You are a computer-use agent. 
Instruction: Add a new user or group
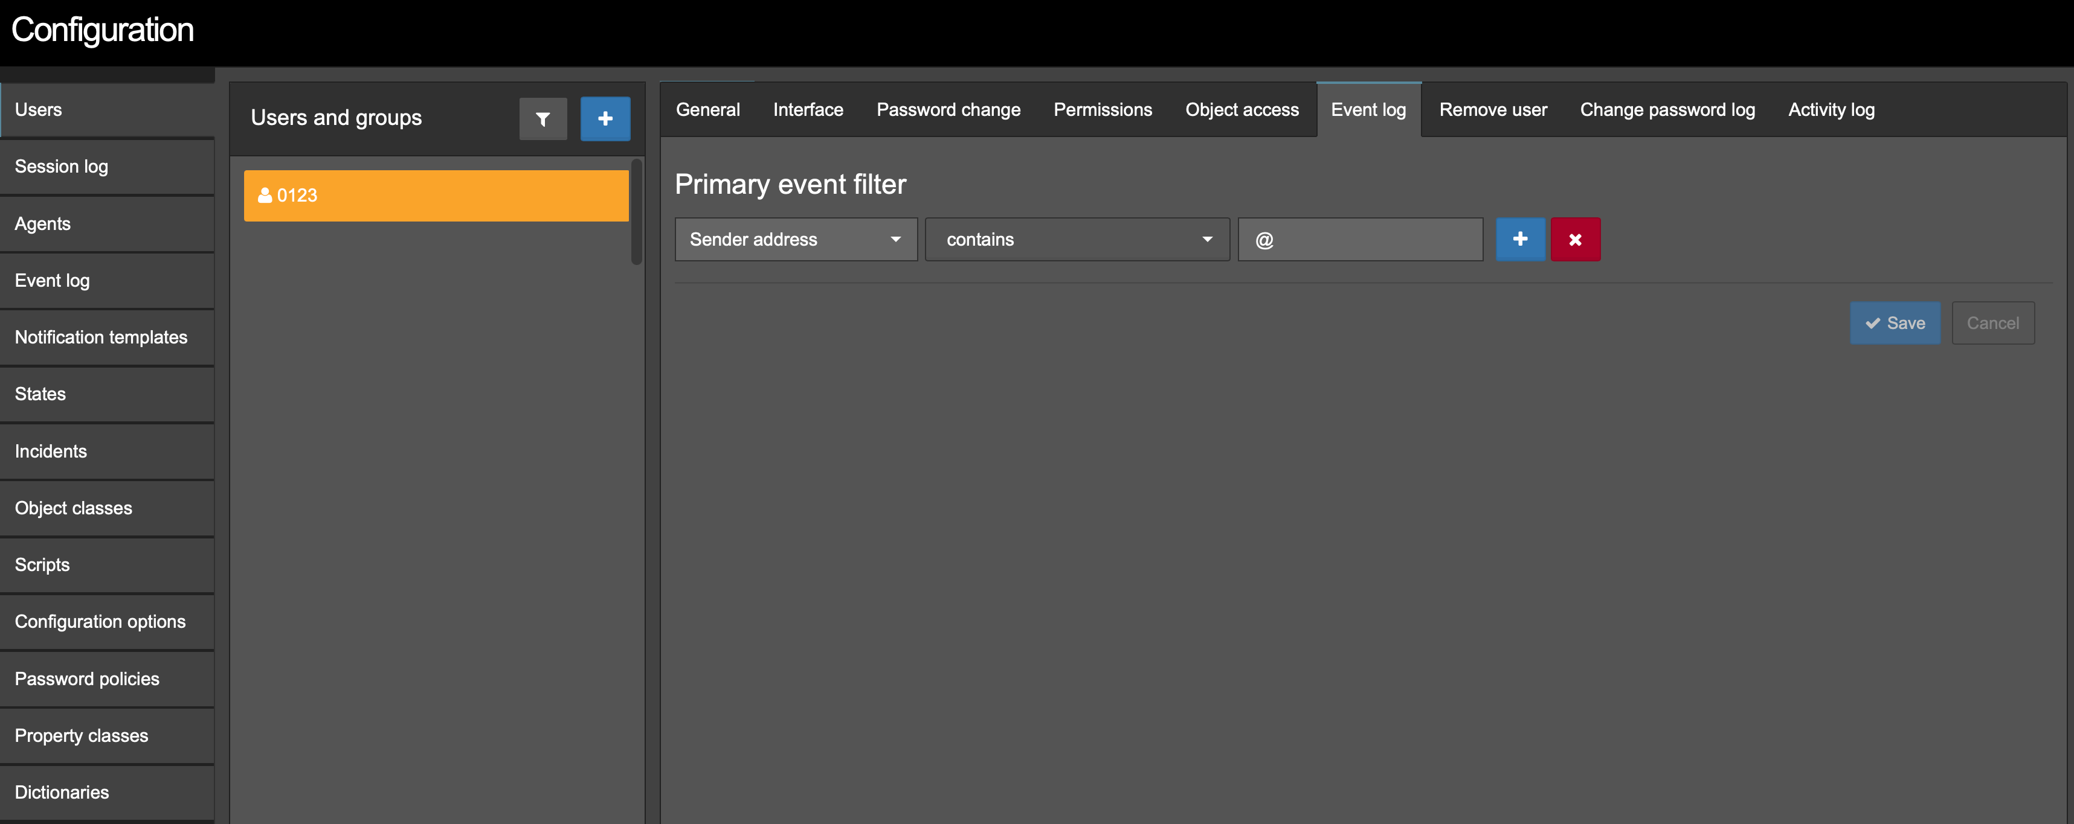tap(605, 119)
